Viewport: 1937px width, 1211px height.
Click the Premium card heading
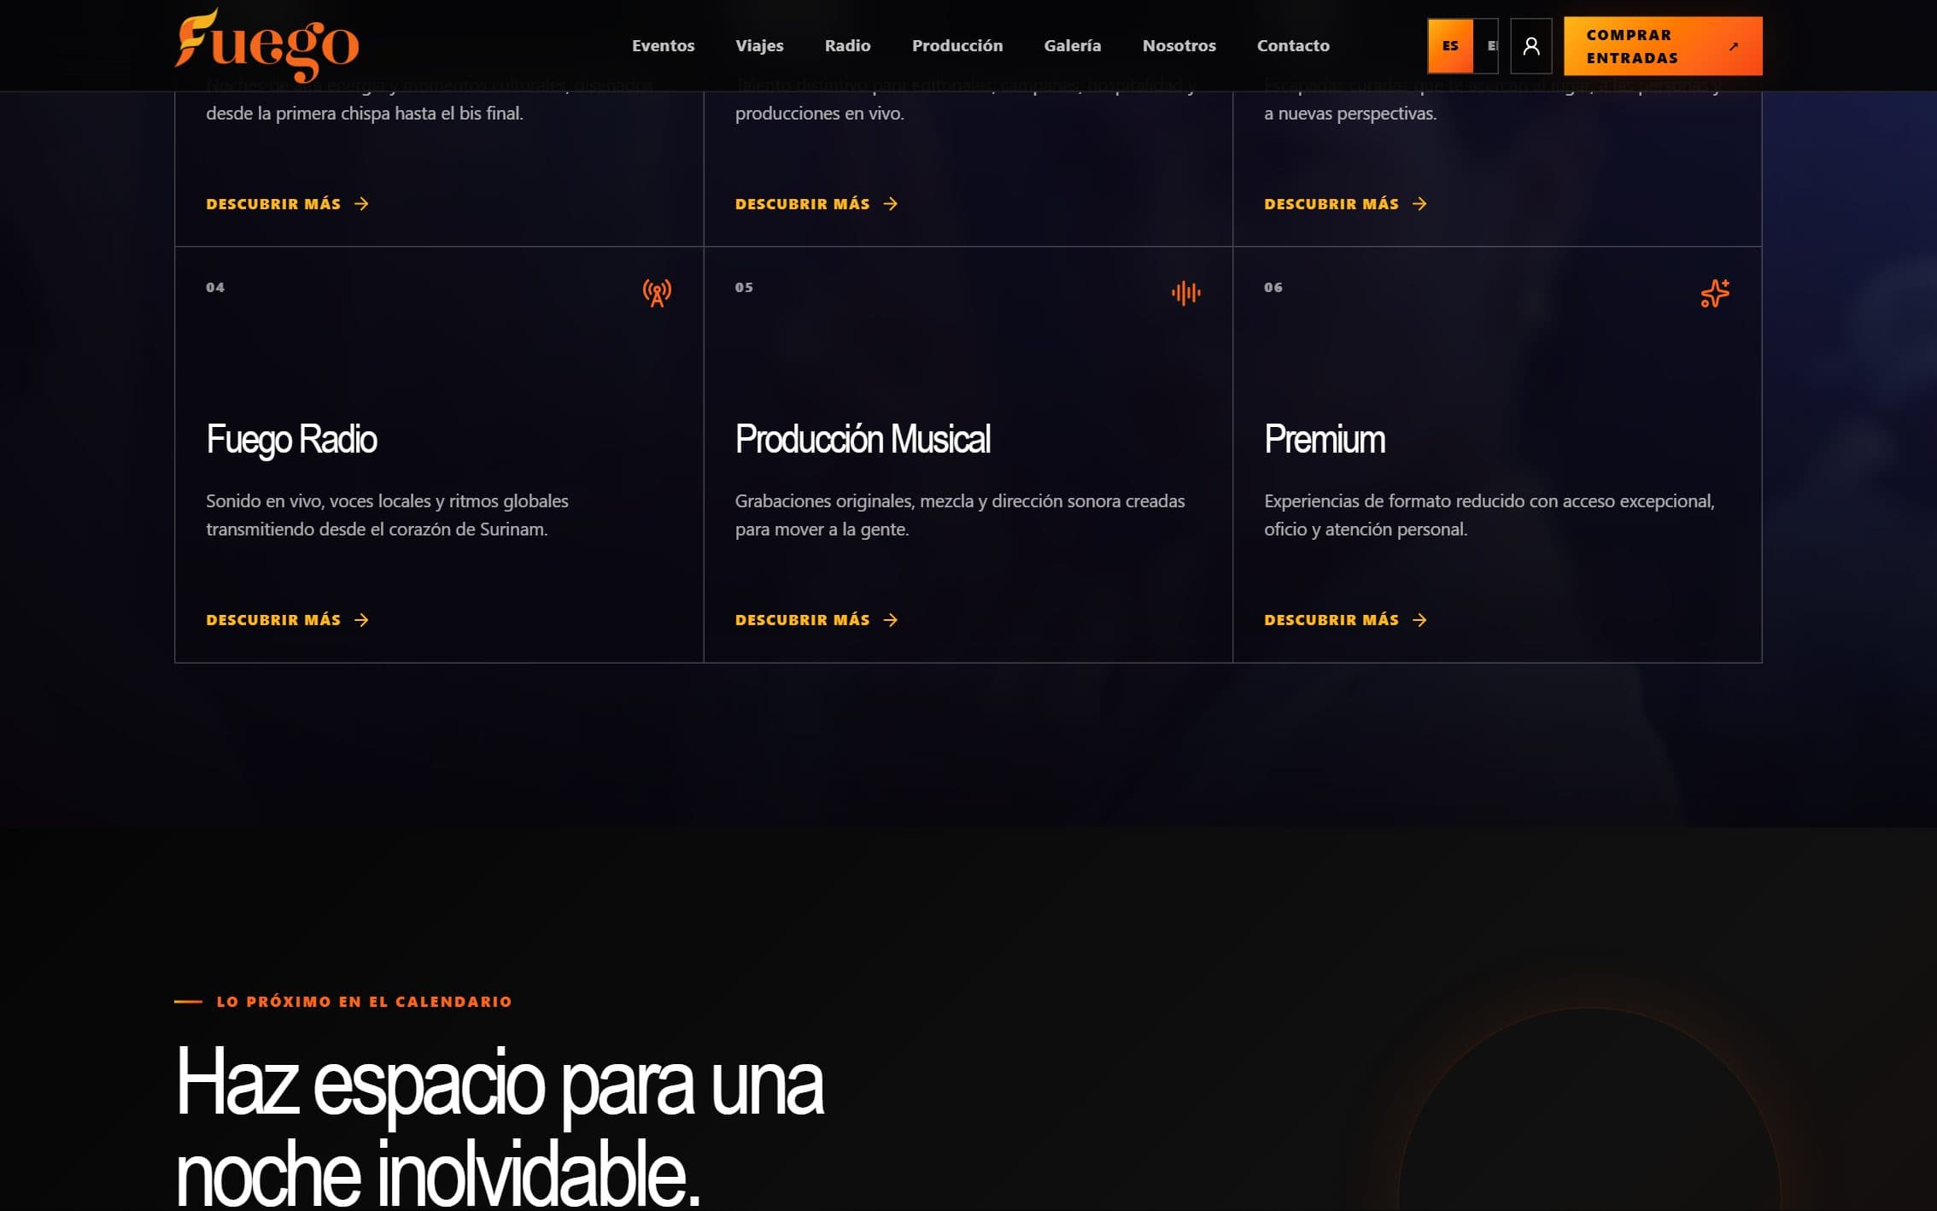coord(1325,440)
